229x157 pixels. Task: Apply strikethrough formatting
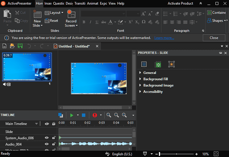tap(104, 22)
